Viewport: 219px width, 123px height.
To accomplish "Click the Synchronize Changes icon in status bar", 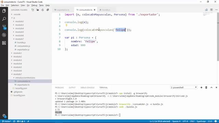I will pos(14,121).
